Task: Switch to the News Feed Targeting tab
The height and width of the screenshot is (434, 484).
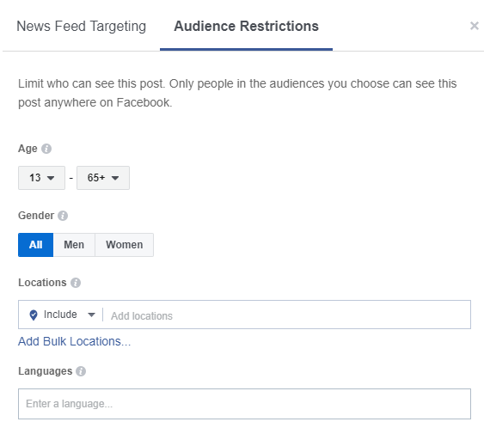Action: (81, 27)
